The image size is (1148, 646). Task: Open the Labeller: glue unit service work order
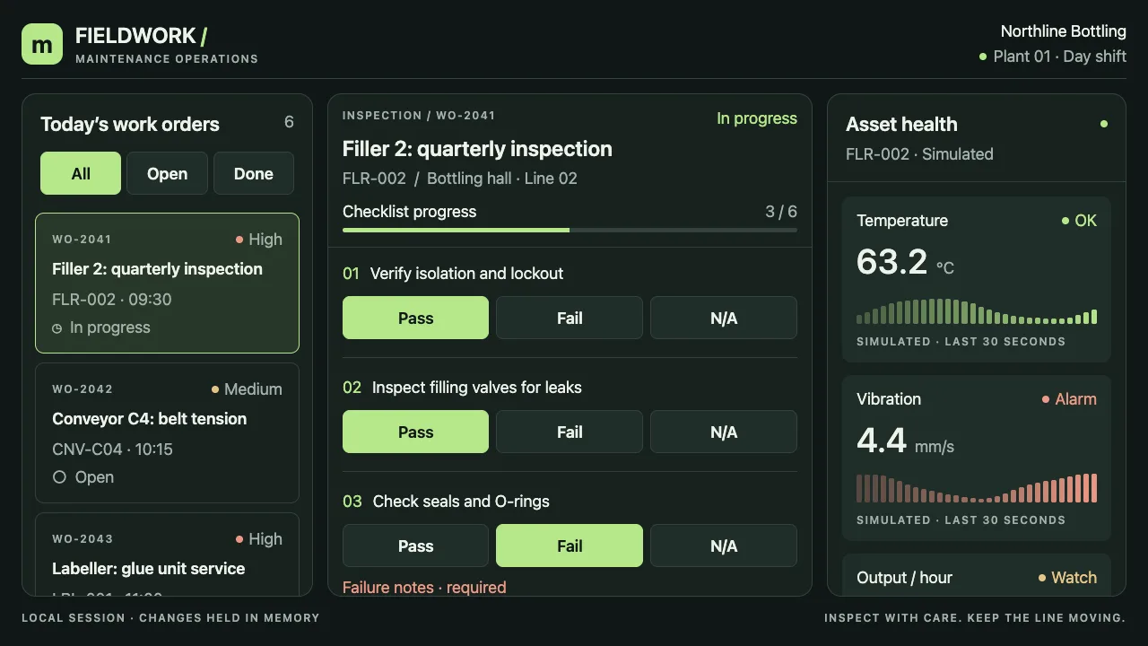(x=167, y=554)
